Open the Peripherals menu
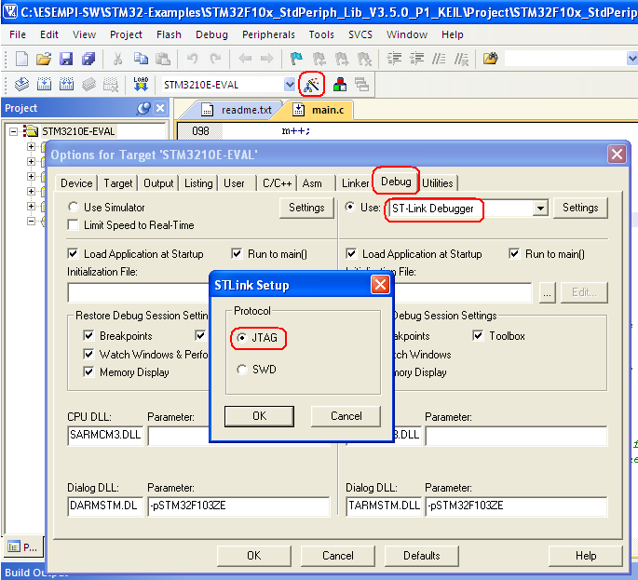The height and width of the screenshot is (580, 638). [268, 34]
